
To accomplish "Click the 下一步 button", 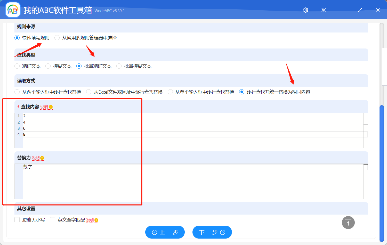I will [212, 232].
